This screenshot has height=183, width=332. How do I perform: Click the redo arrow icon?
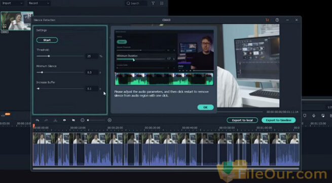[46, 120]
